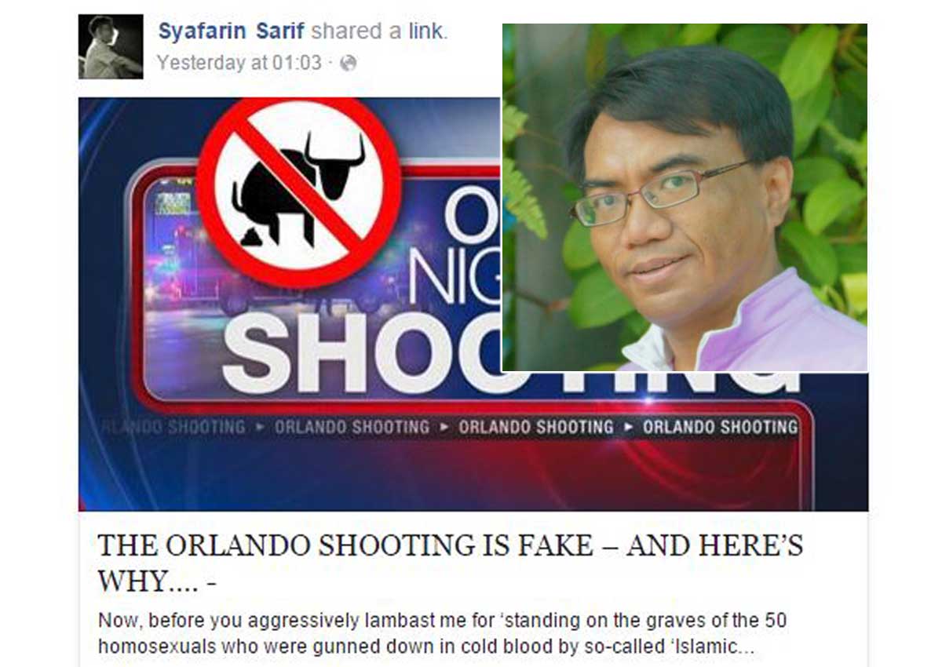
Task: Open the "Yesterday at 01:03" timestamp
Action: point(239,64)
